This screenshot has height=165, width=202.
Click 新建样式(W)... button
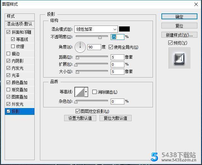point(179,35)
